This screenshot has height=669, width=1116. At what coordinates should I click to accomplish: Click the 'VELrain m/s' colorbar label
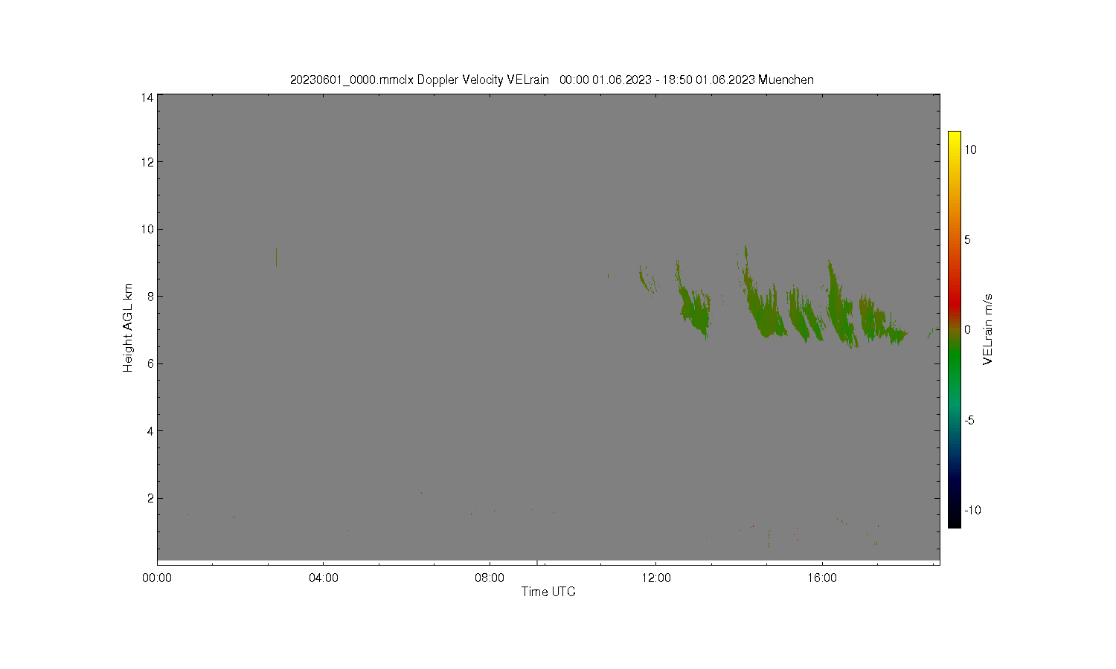[988, 329]
